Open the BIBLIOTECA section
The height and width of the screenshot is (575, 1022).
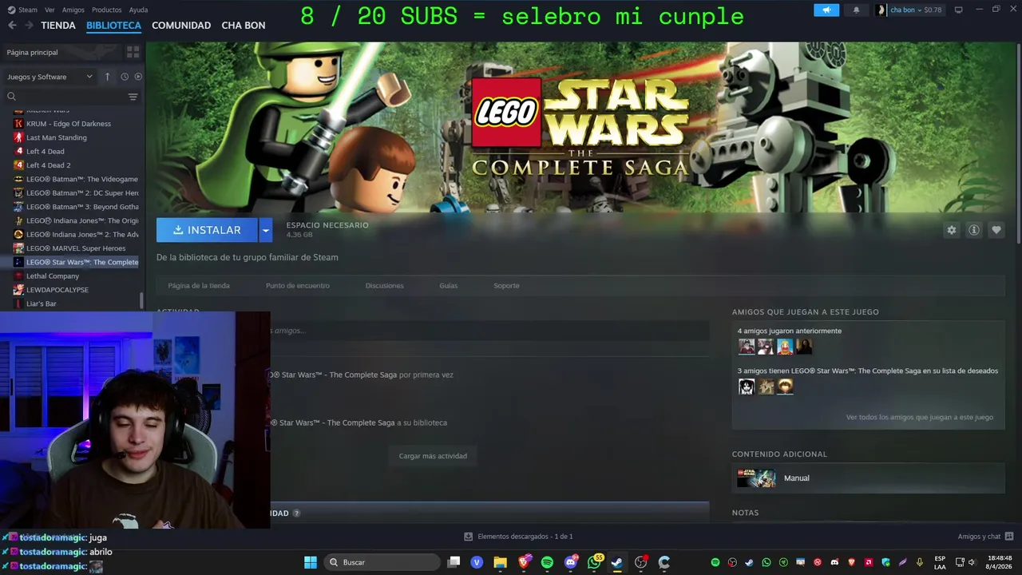[113, 26]
